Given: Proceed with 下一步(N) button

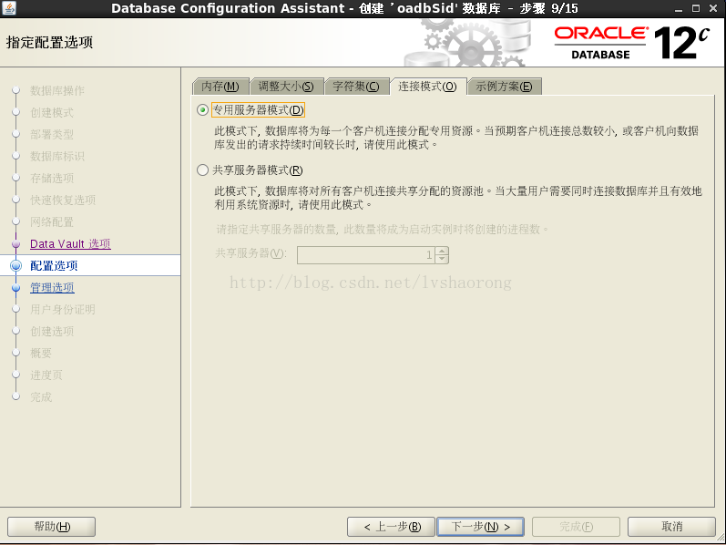Looking at the screenshot, I should [481, 527].
